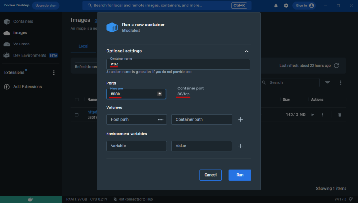Add another volume with the plus icon

pos(240,120)
